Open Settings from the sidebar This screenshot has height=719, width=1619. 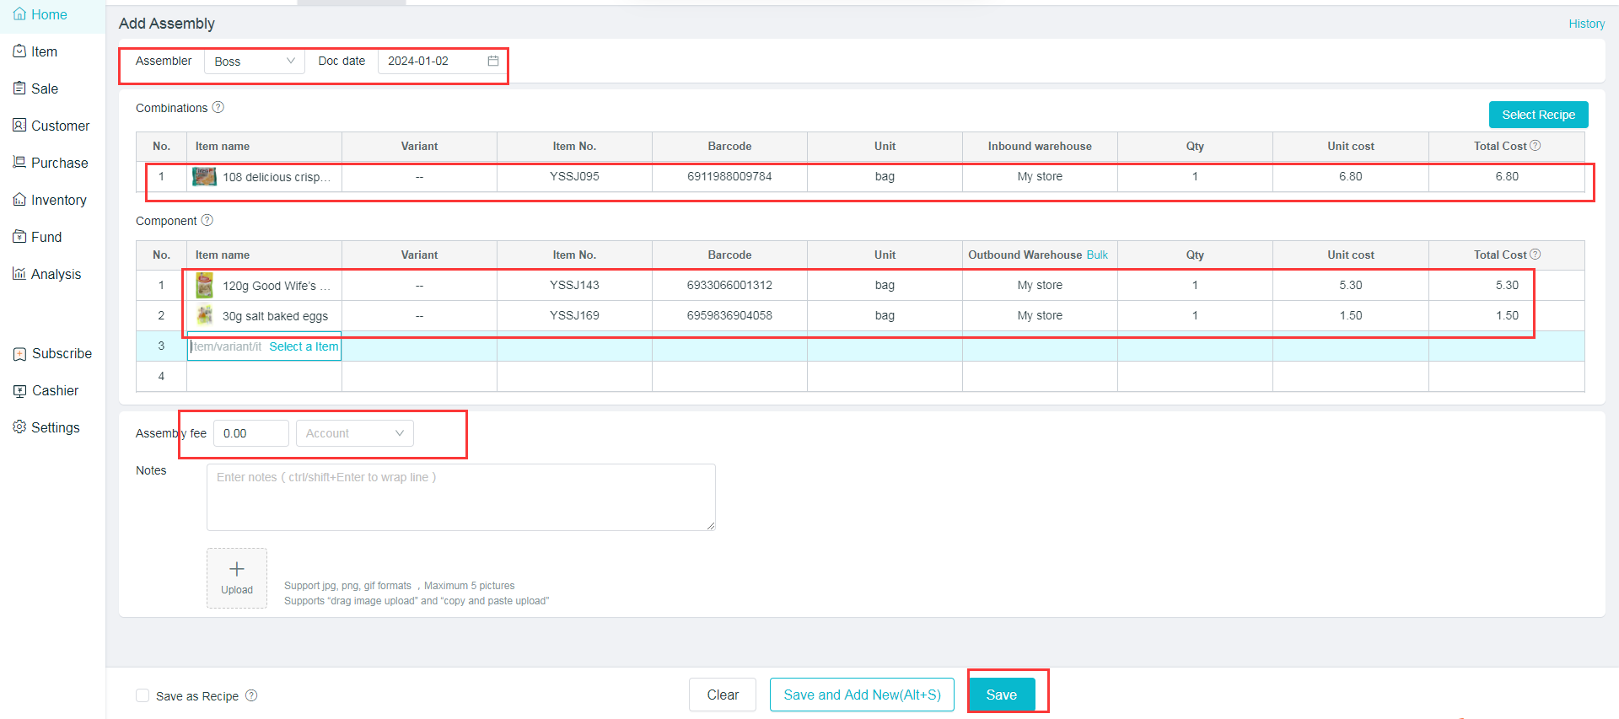55,427
